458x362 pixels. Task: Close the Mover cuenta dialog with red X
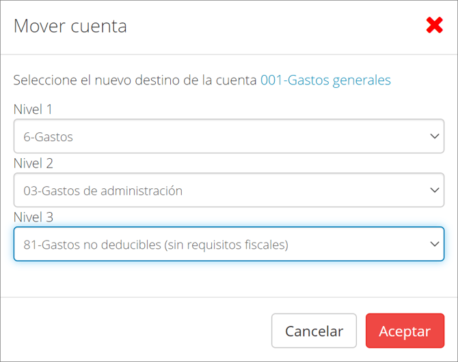click(434, 25)
